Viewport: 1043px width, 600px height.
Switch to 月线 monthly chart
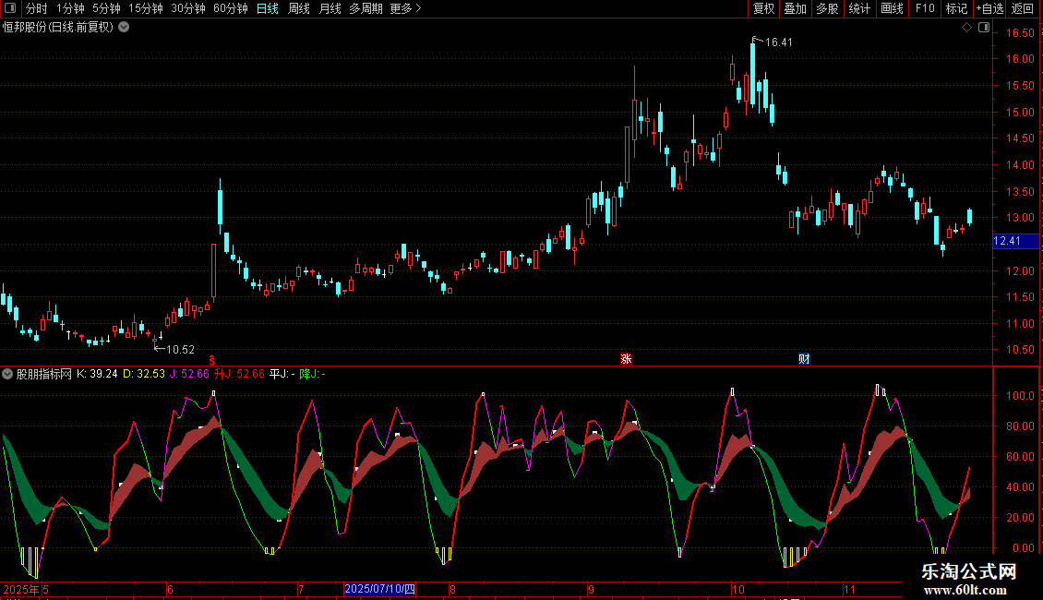pos(330,8)
